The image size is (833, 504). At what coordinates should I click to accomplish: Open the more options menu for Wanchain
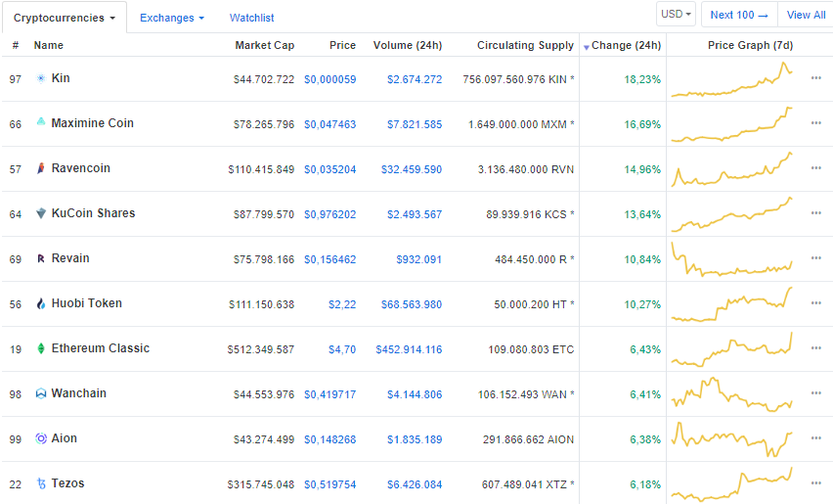816,393
